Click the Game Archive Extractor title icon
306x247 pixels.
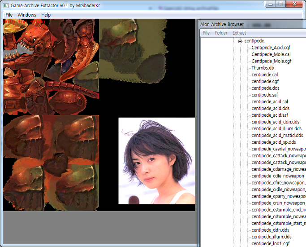pyautogui.click(x=6, y=5)
